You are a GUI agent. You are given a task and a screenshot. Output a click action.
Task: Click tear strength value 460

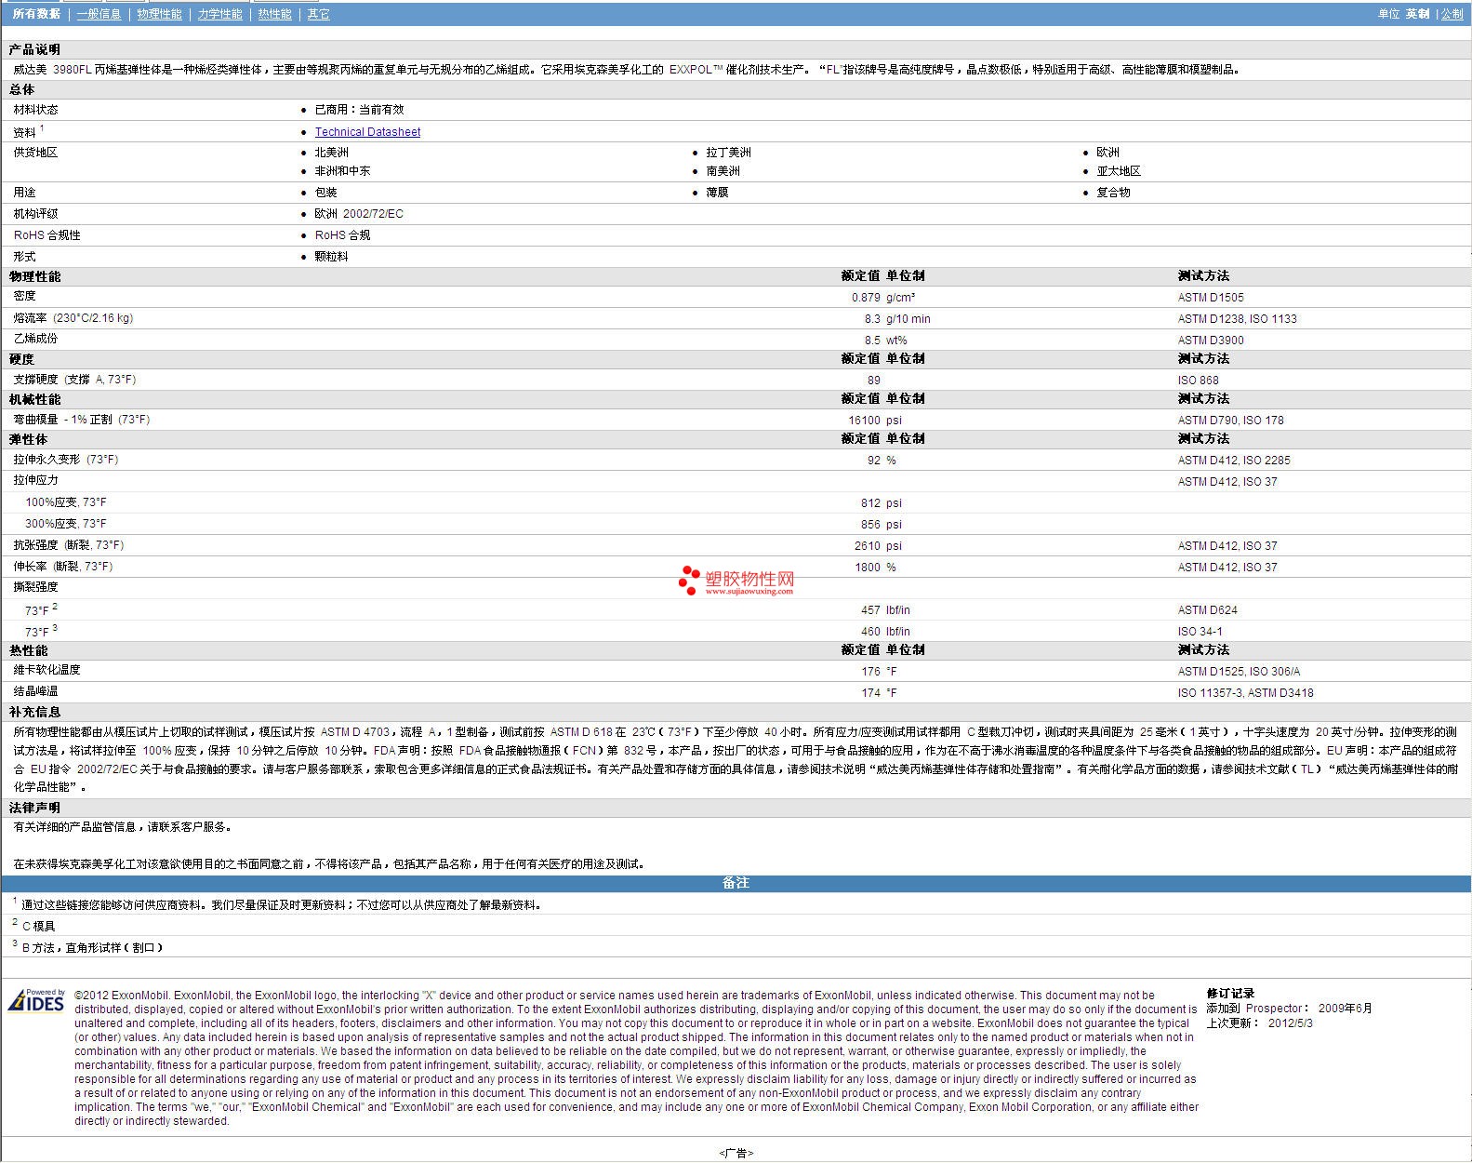point(870,632)
